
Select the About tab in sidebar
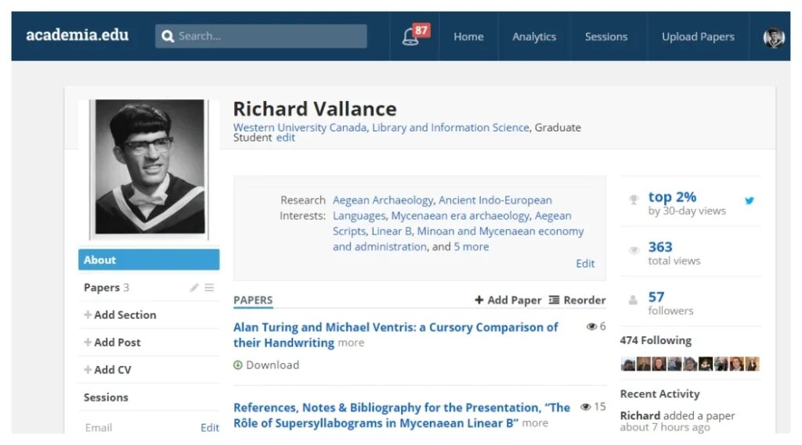(149, 260)
